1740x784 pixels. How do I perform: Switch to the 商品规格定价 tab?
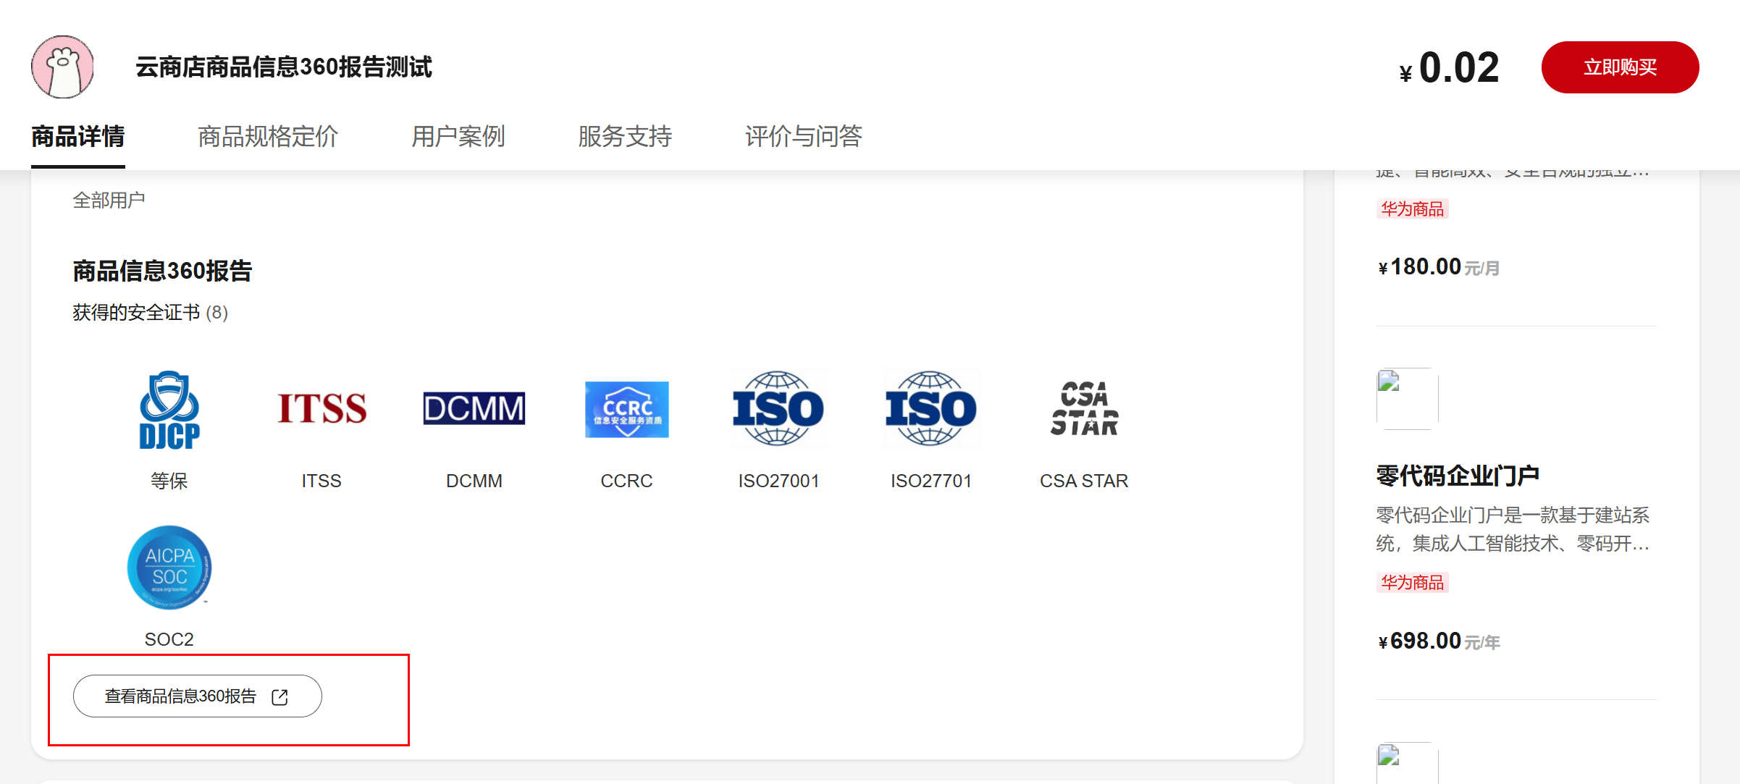click(268, 136)
